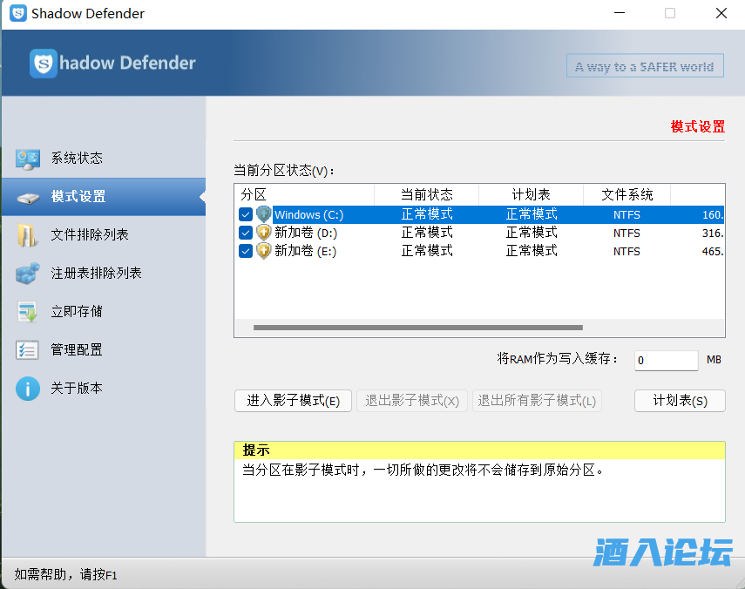Uncheck the Windows (C:) partition checkbox
Image resolution: width=745 pixels, height=589 pixels.
click(x=246, y=214)
